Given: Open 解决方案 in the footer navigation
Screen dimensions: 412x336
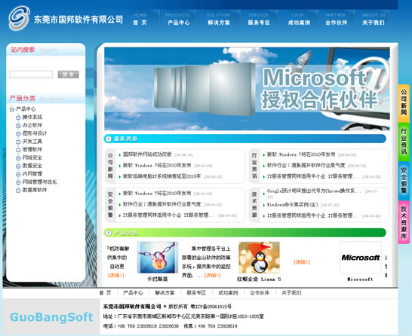Looking at the screenshot, I should tap(164, 293).
